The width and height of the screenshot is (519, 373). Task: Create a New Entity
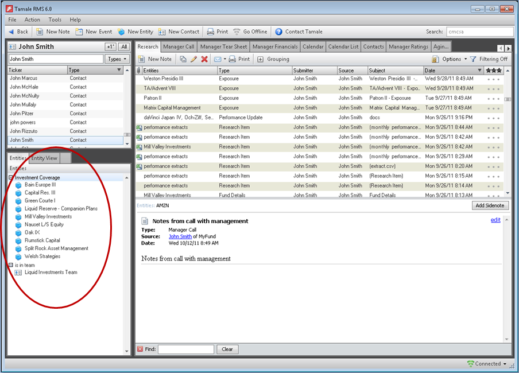pyautogui.click(x=135, y=32)
